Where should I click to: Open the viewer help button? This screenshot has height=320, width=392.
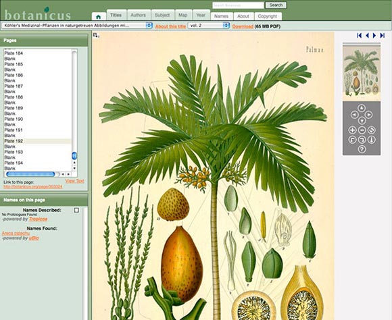(362, 149)
